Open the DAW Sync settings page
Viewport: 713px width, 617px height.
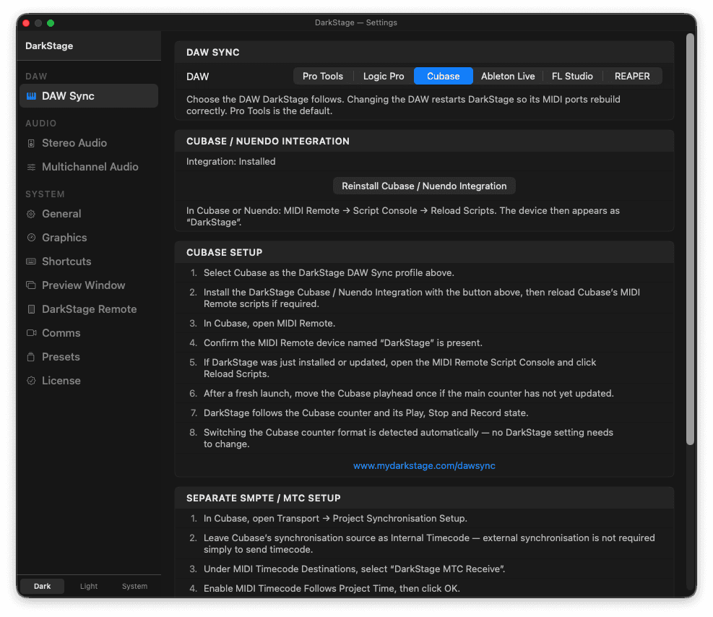[x=89, y=96]
